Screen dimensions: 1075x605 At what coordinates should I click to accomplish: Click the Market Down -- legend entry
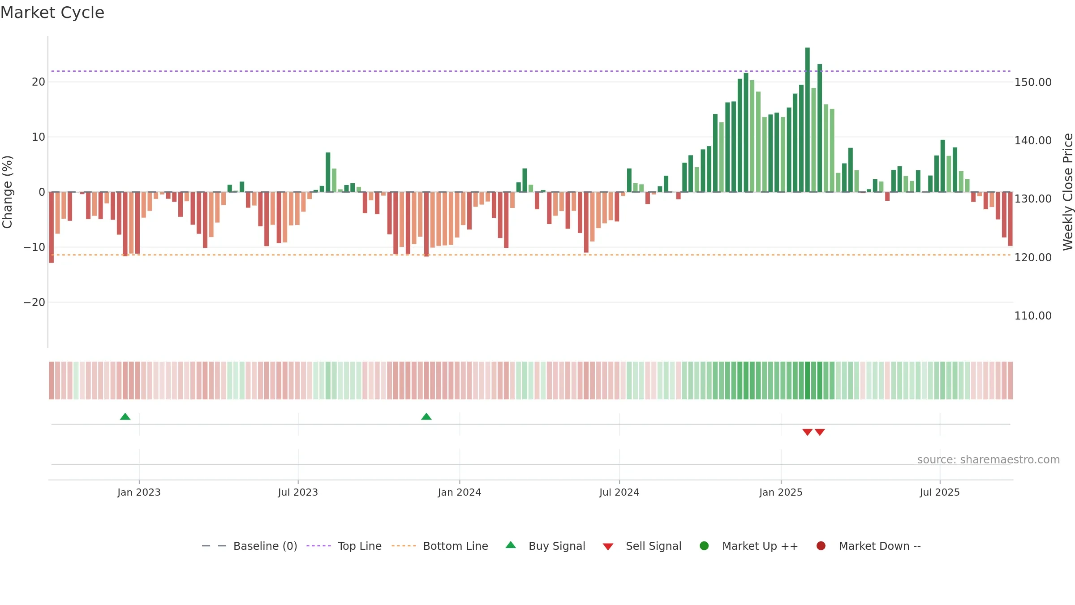point(869,546)
